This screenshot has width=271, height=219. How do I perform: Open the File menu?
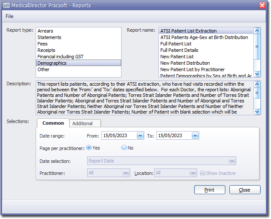(9, 16)
